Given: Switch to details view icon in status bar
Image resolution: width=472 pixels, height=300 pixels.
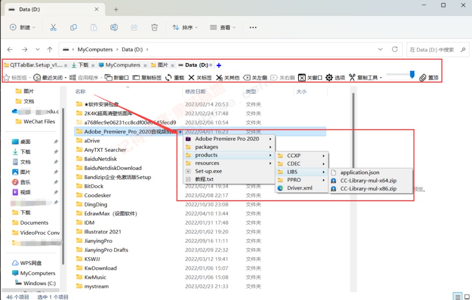Looking at the screenshot, I should coord(458,296).
